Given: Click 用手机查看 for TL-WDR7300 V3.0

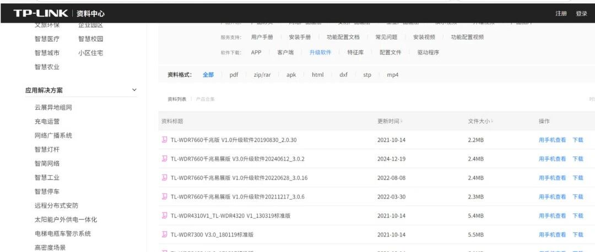Looking at the screenshot, I should pyautogui.click(x=552, y=234).
